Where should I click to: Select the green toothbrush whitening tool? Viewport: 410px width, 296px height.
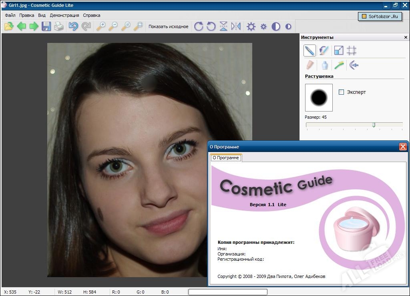[x=339, y=65]
